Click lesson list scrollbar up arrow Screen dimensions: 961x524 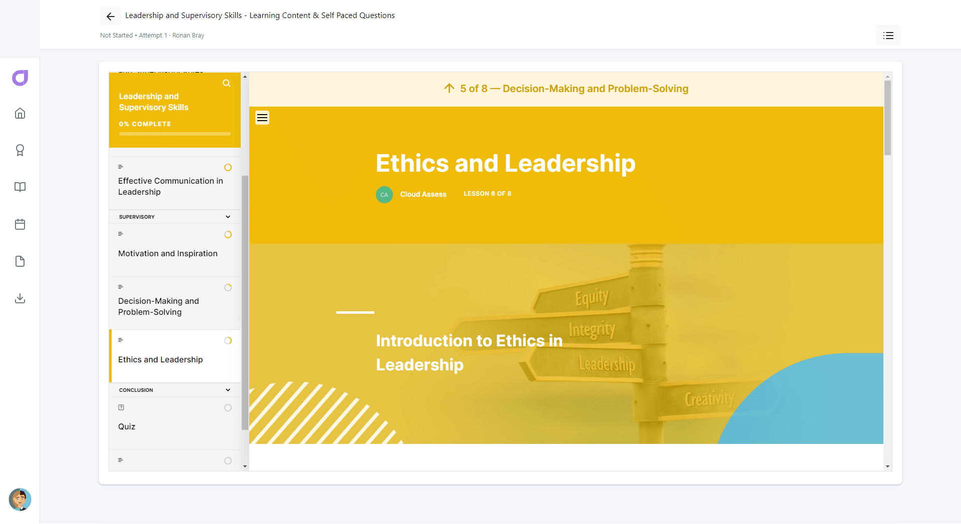[245, 77]
